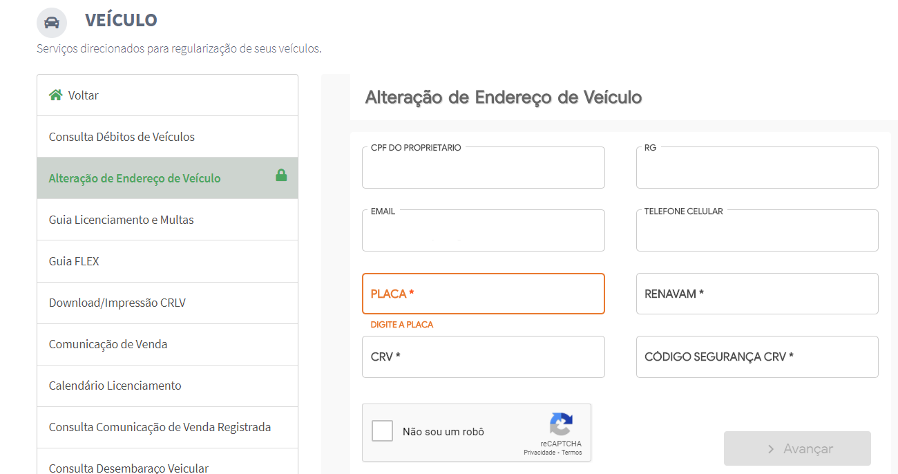Click the green home icon next to Voltar
The width and height of the screenshot is (898, 474).
coord(55,95)
